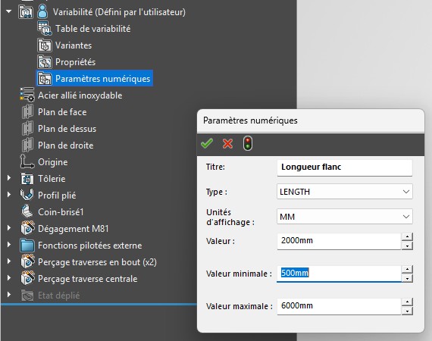Select the Paramètres numériques tree label

(x=103, y=79)
